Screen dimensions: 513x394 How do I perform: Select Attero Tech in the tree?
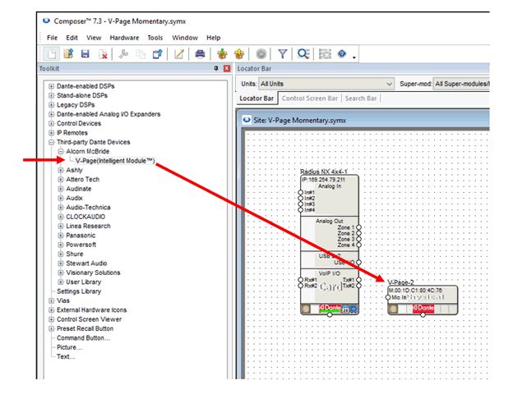click(82, 180)
